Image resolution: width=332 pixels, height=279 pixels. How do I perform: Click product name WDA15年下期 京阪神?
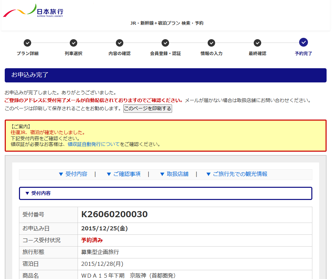click(x=128, y=276)
